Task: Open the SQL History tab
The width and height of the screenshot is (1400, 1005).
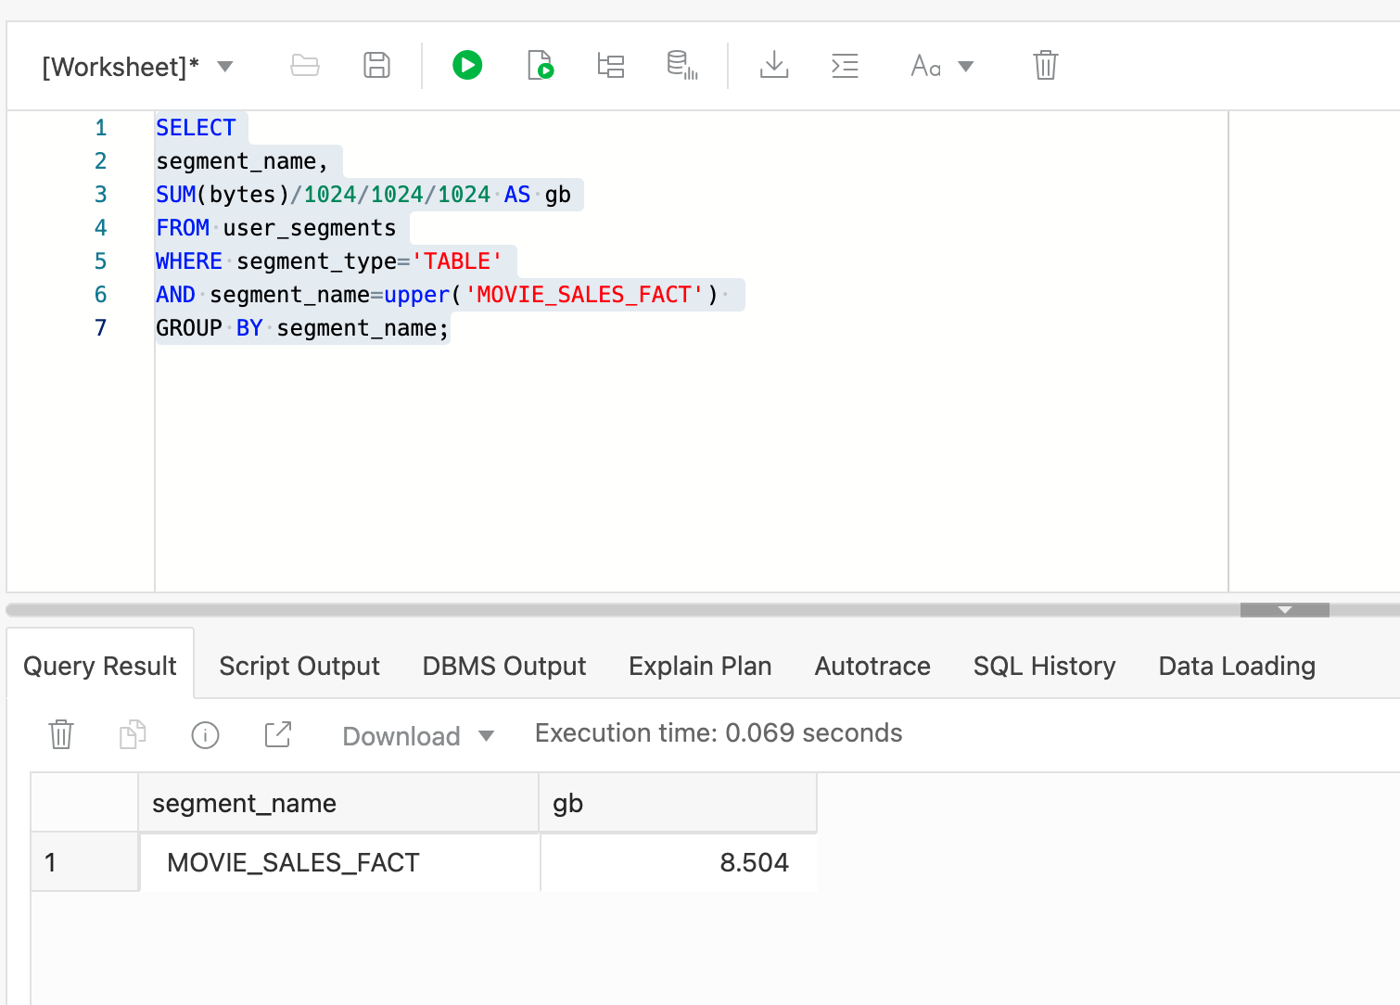Action: tap(1044, 666)
